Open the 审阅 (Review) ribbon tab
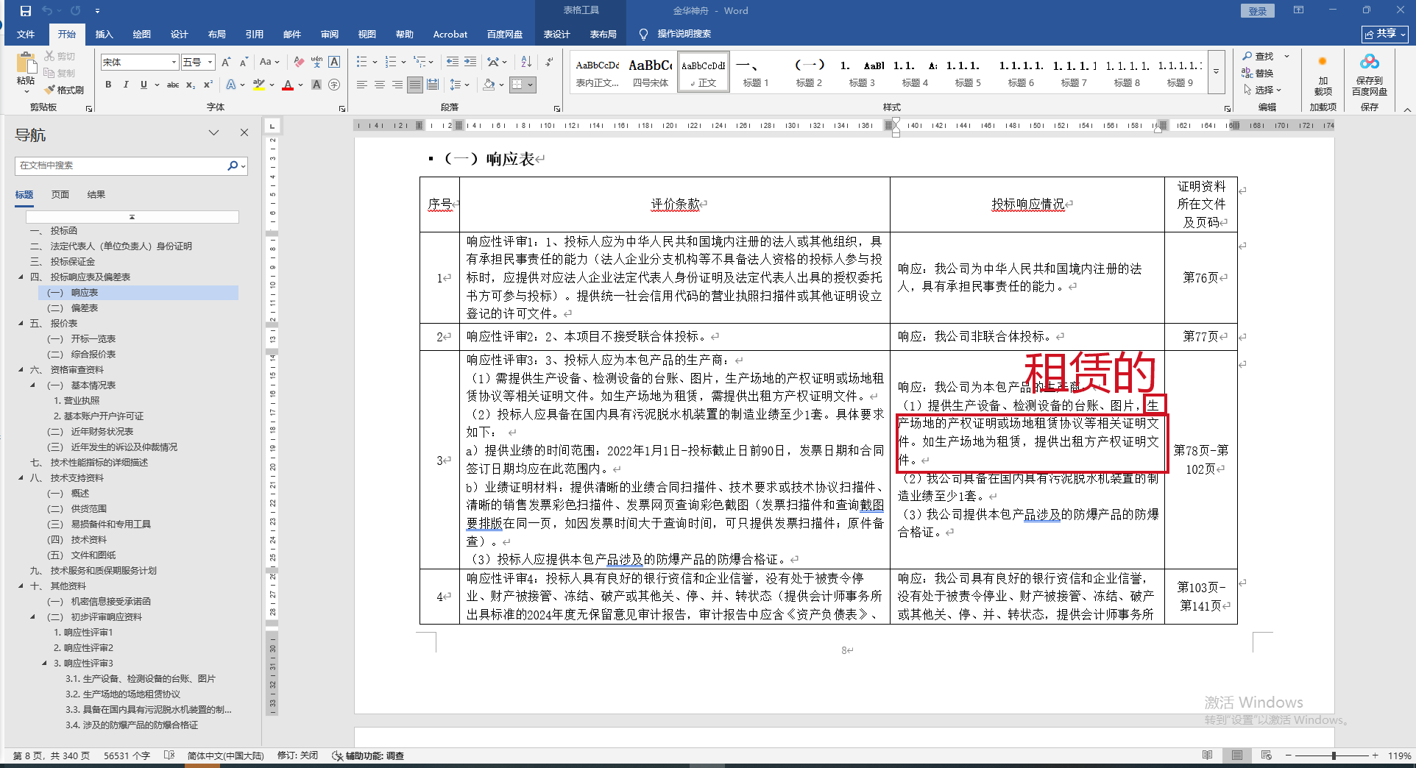Viewport: 1416px width, 768px height. click(x=330, y=34)
